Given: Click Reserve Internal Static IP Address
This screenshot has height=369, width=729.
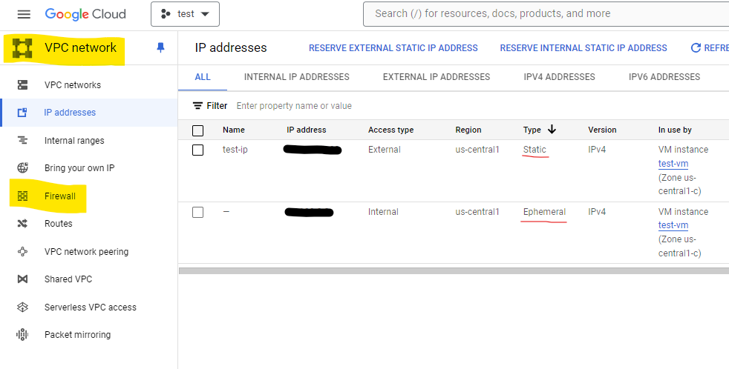Looking at the screenshot, I should click(x=583, y=48).
